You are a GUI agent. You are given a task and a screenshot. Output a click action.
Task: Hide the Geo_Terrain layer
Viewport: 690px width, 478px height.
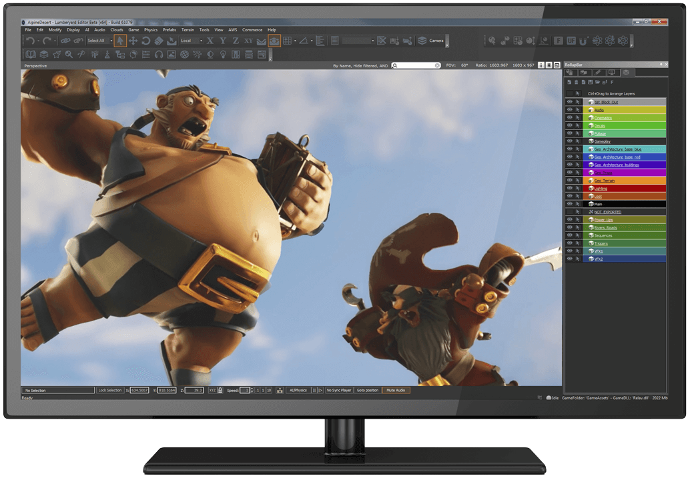point(569,180)
